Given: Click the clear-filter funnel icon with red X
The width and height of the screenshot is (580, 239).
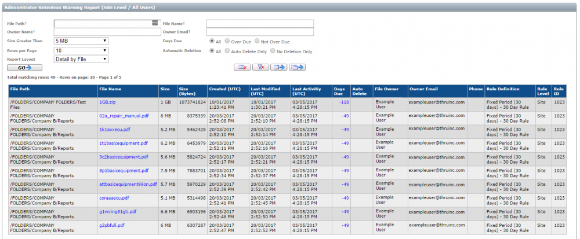Looking at the screenshot, I should coord(260,68).
